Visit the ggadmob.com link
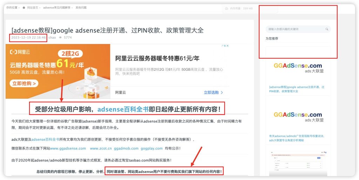The height and width of the screenshot is (180, 359). (x=126, y=148)
